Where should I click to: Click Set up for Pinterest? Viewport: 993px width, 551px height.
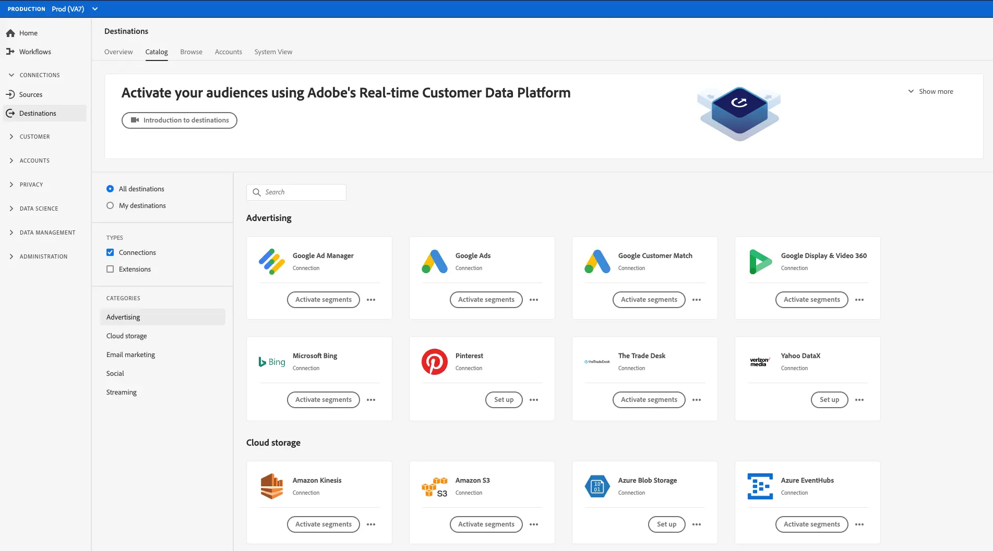point(504,400)
